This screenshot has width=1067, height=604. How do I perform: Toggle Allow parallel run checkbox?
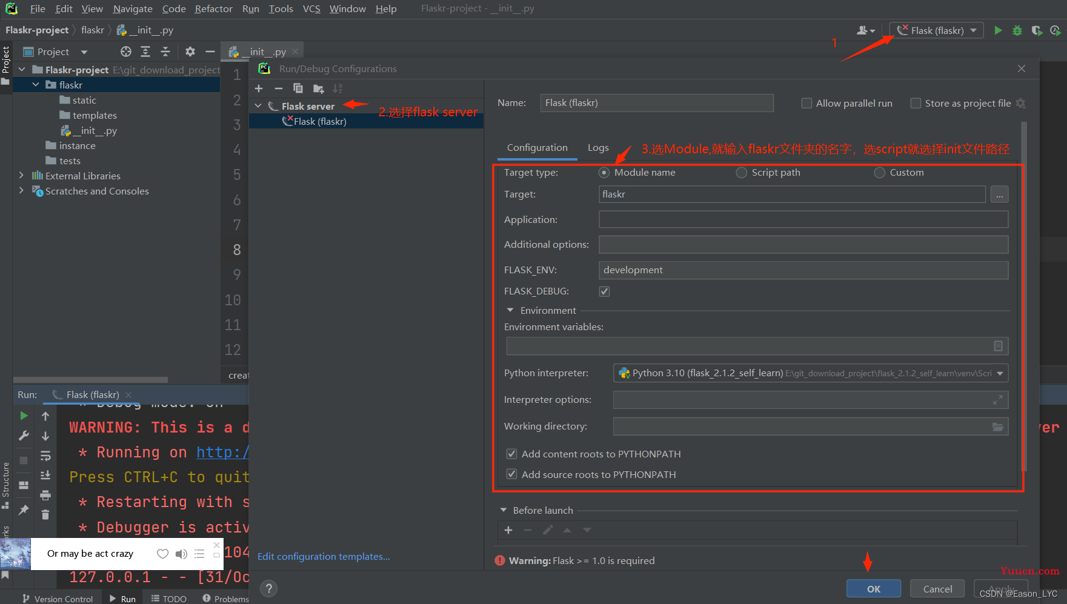tap(806, 104)
